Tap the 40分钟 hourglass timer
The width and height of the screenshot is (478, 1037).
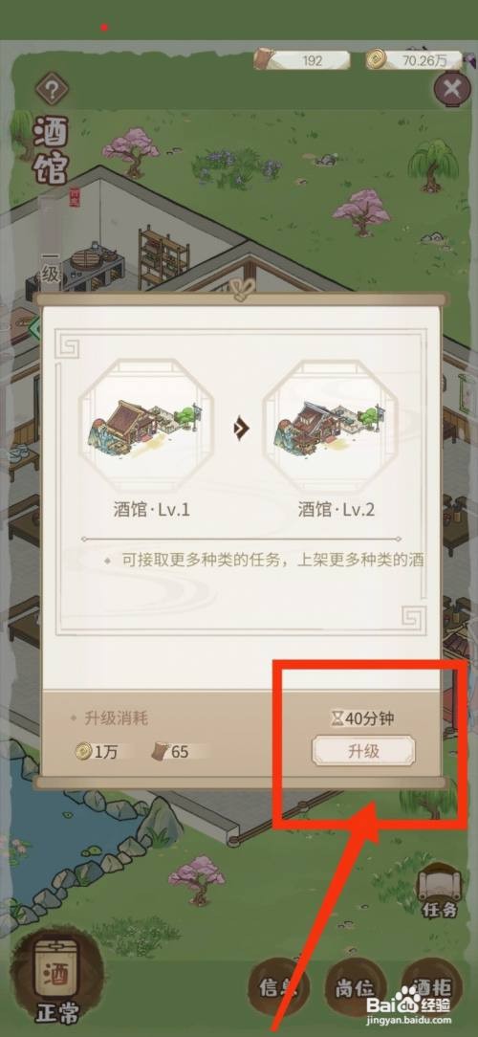point(362,718)
